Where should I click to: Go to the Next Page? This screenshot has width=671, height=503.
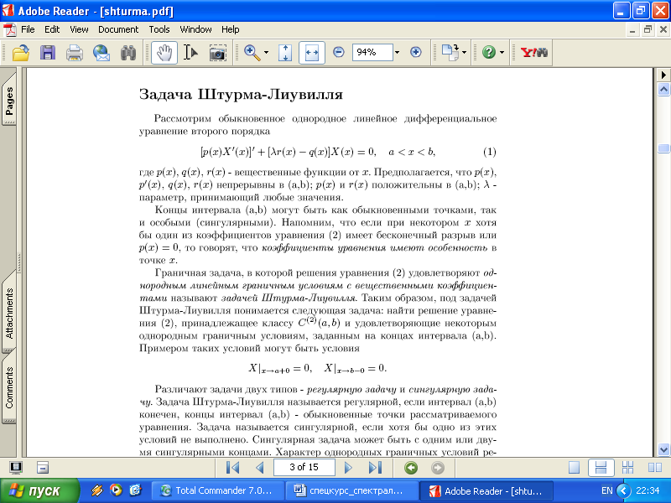pyautogui.click(x=348, y=468)
